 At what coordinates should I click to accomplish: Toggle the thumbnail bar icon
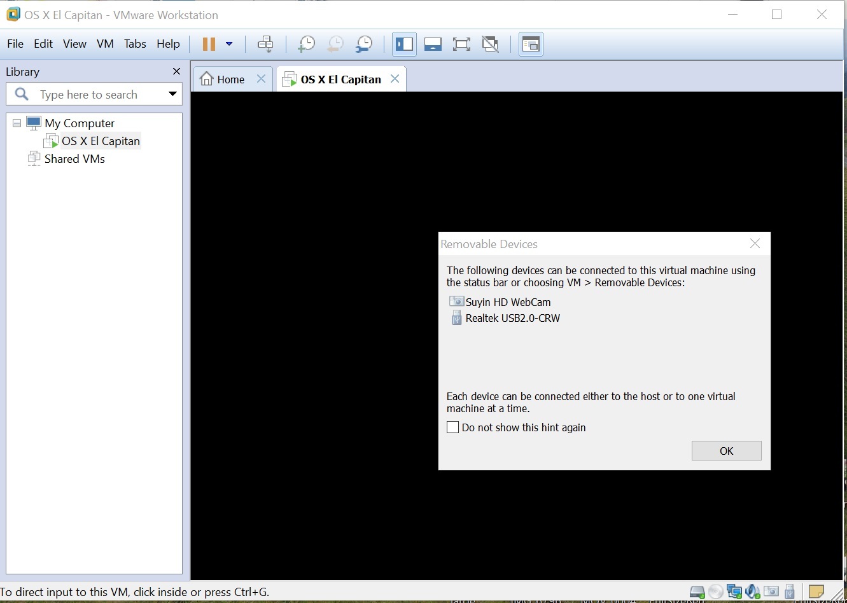(x=433, y=44)
